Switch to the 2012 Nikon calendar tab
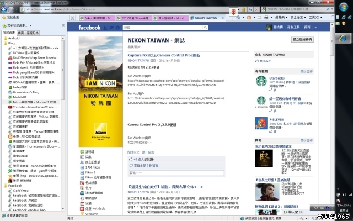The image size is (353, 221). click(x=134, y=18)
